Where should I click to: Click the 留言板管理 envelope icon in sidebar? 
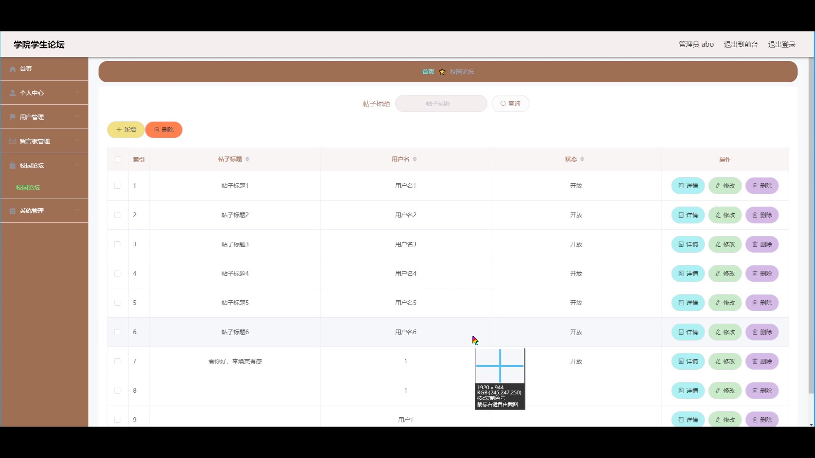[13, 141]
